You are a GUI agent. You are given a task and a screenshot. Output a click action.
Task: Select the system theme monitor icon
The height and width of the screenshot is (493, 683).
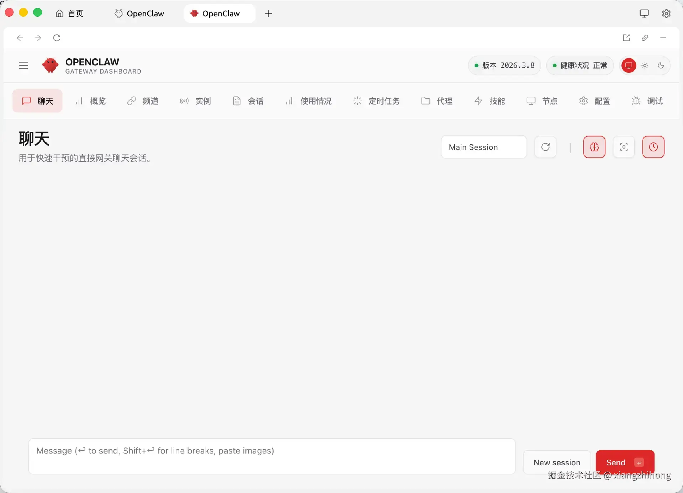pyautogui.click(x=629, y=65)
